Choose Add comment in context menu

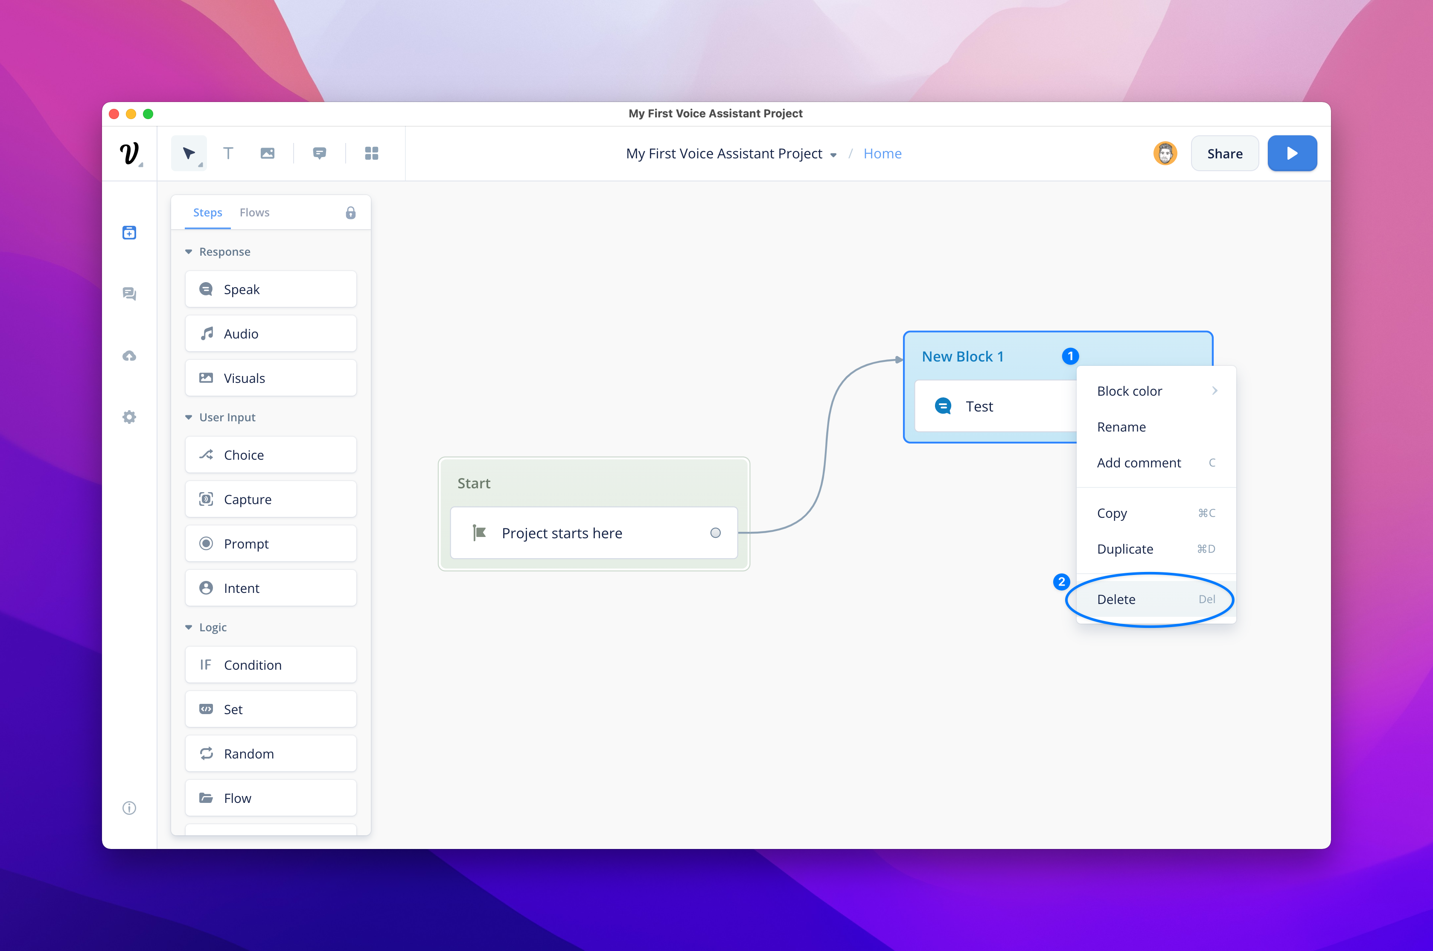pyautogui.click(x=1156, y=463)
